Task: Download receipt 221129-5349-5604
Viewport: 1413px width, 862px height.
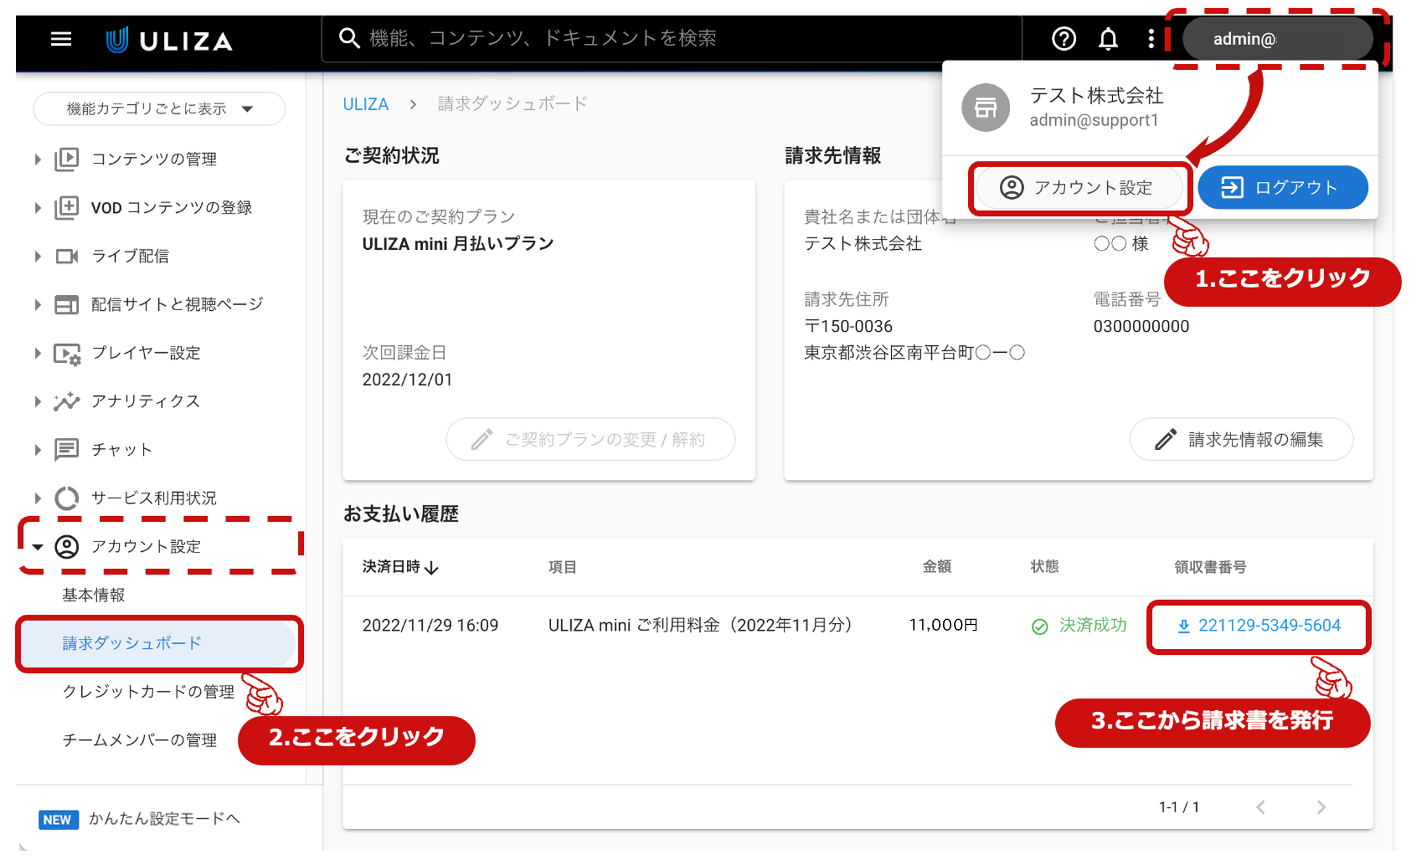Action: [1259, 626]
